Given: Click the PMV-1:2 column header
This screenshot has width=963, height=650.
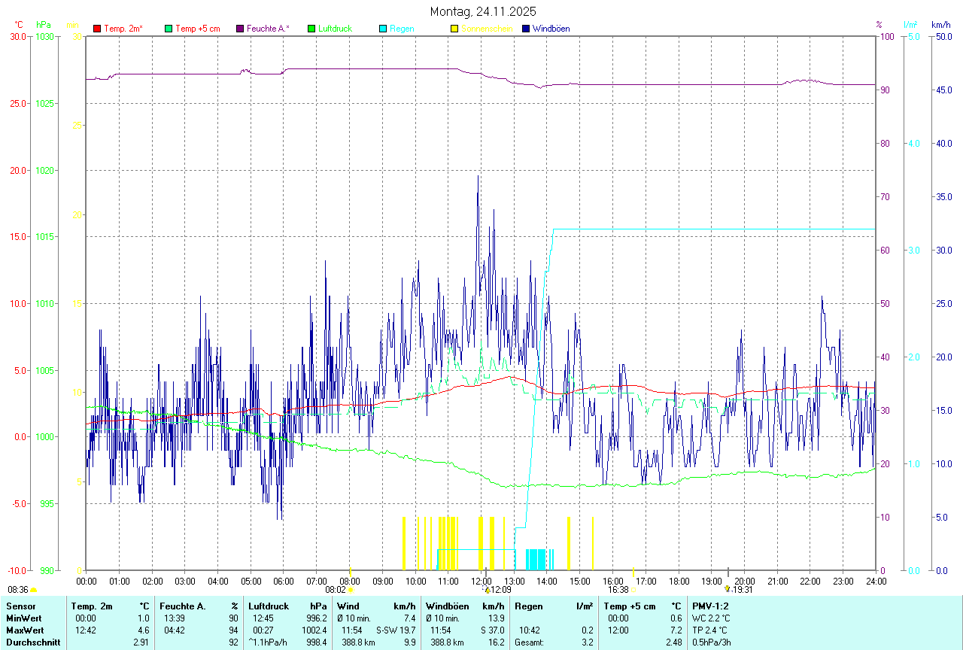Looking at the screenshot, I should (709, 606).
